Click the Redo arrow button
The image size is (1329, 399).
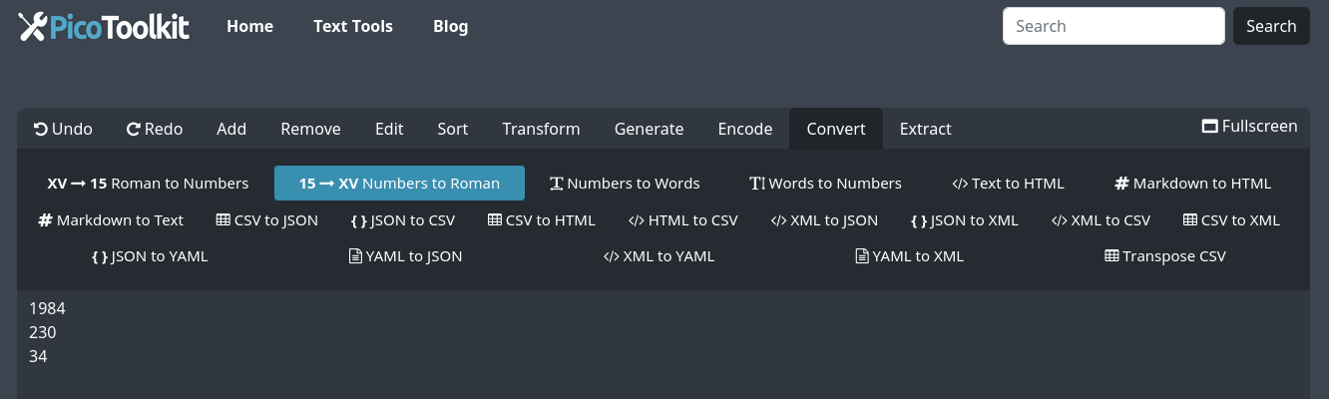(154, 129)
